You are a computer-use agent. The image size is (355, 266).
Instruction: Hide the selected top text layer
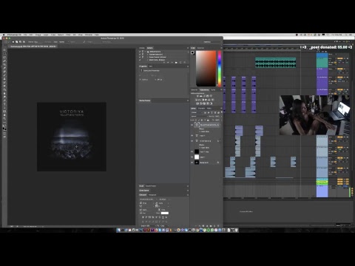point(192,125)
